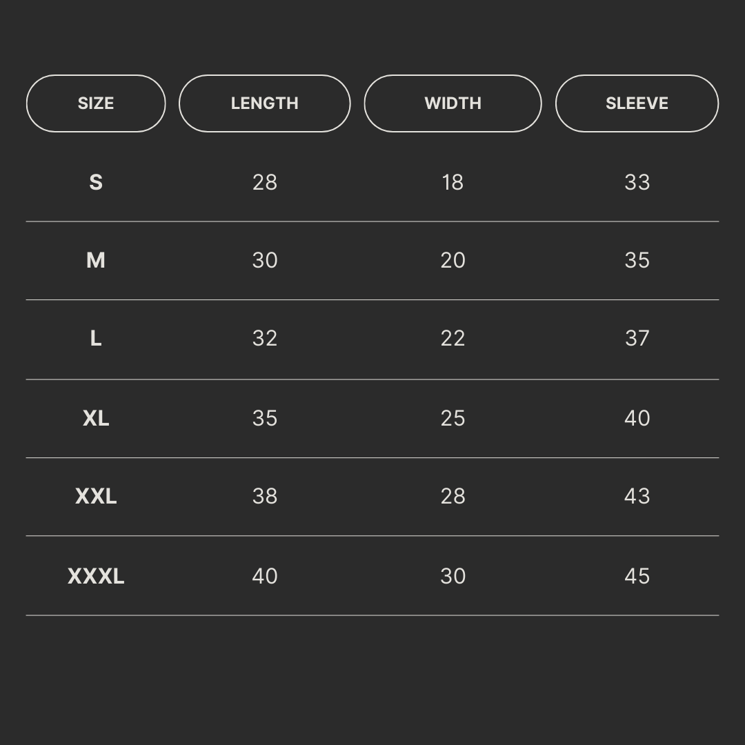Select the XL size label
Viewport: 745px width, 745px height.
click(x=96, y=418)
